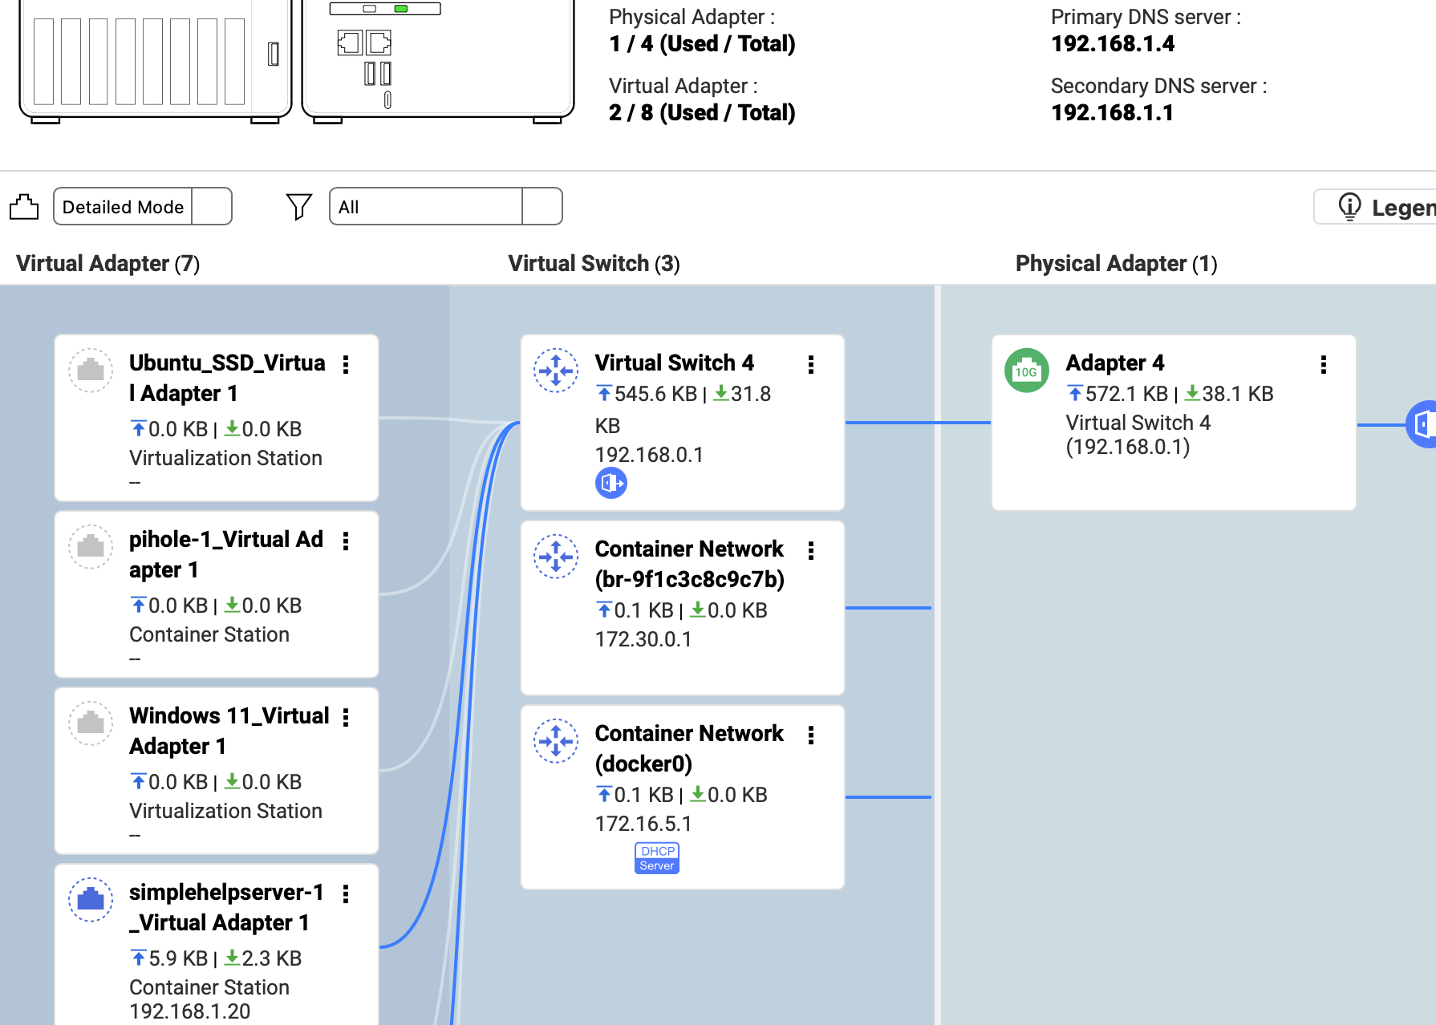Open options menu for Container Network br-9f1c3c8c9c7b
The image size is (1436, 1025).
[811, 551]
